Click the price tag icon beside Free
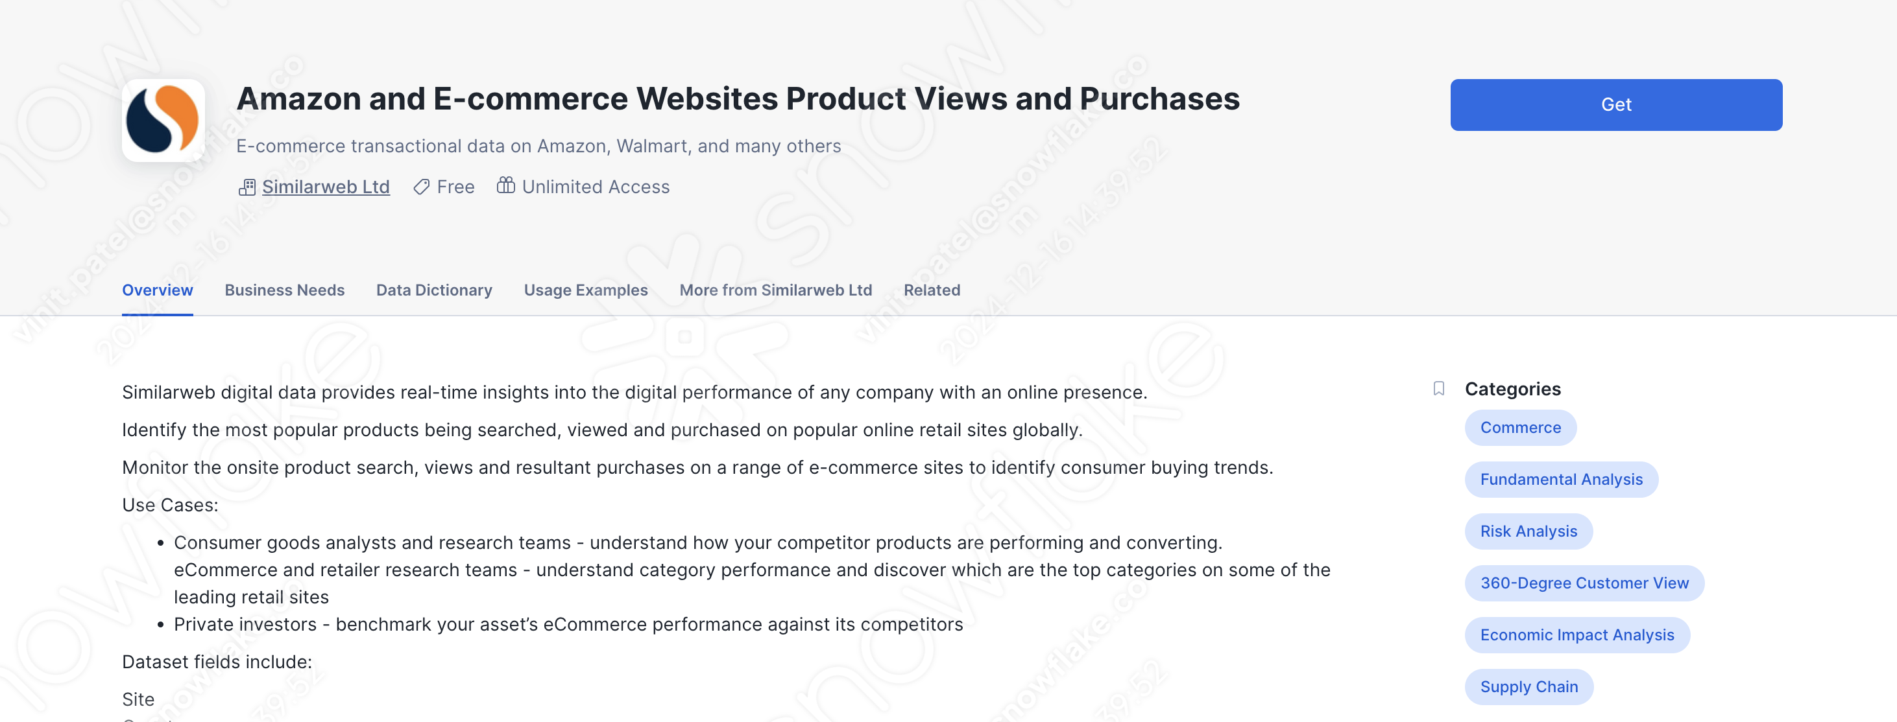1897x722 pixels. [421, 187]
